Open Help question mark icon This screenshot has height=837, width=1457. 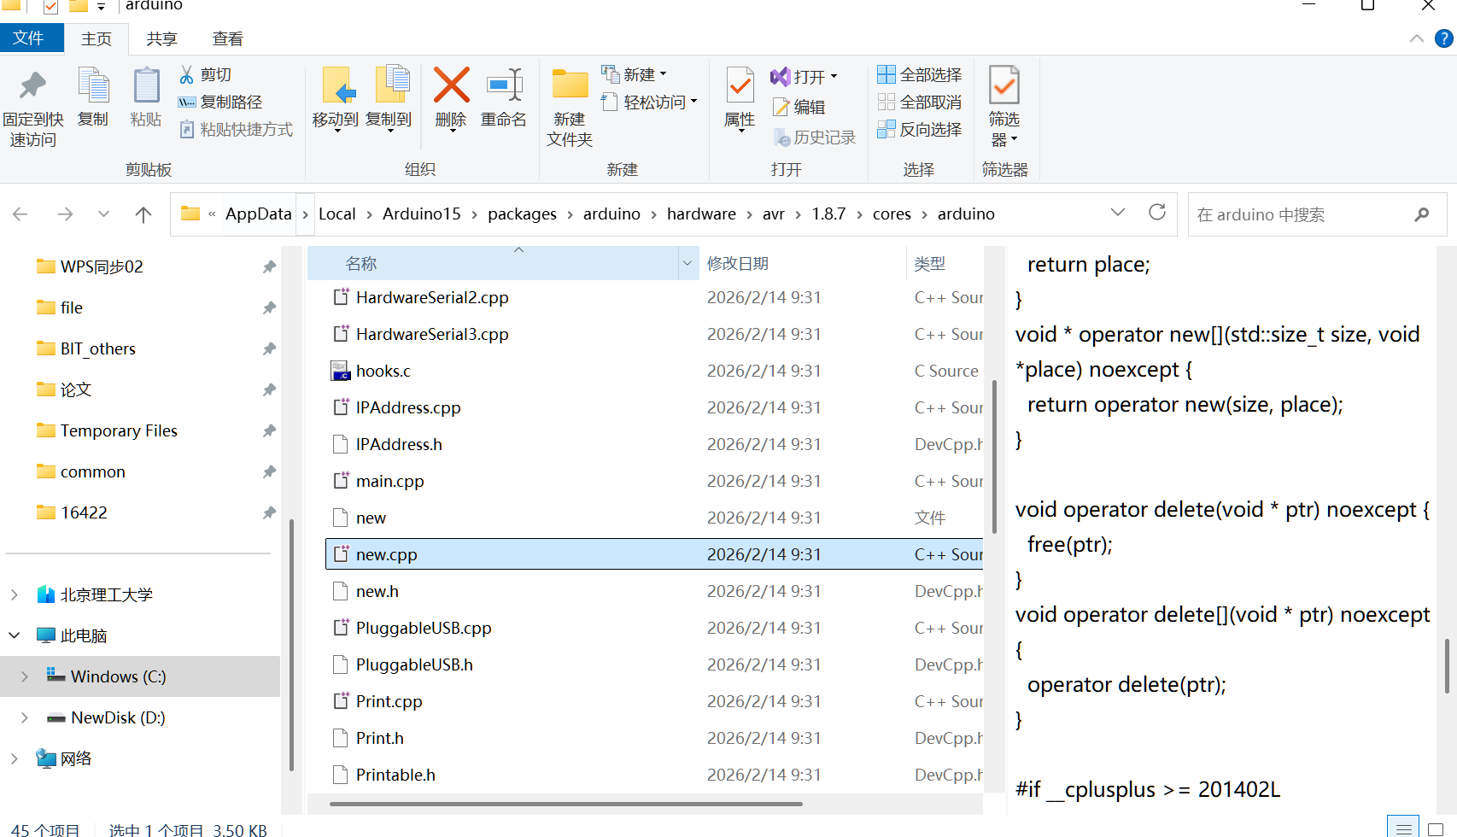(1444, 38)
